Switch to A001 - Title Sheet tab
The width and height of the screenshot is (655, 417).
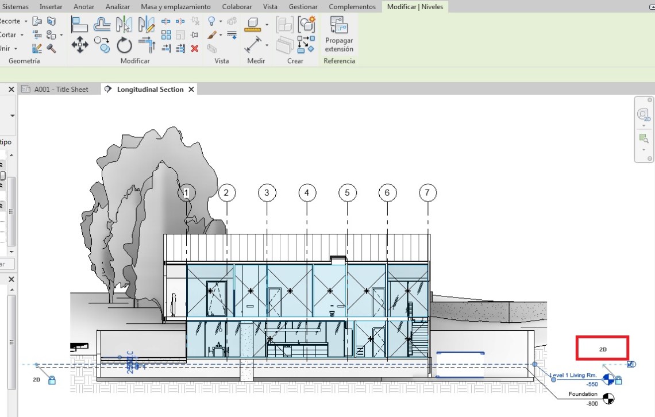(x=61, y=89)
